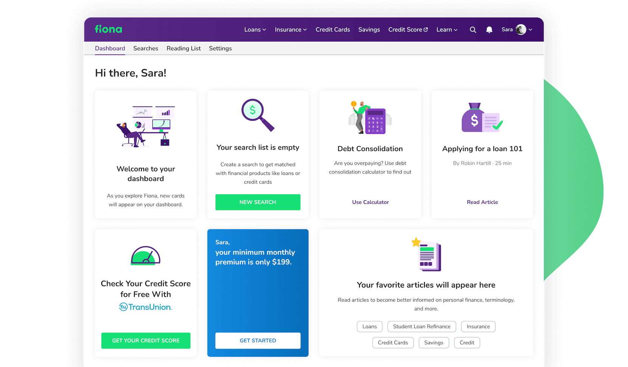Go to the Settings tab
This screenshot has width=628, height=367.
coord(220,48)
